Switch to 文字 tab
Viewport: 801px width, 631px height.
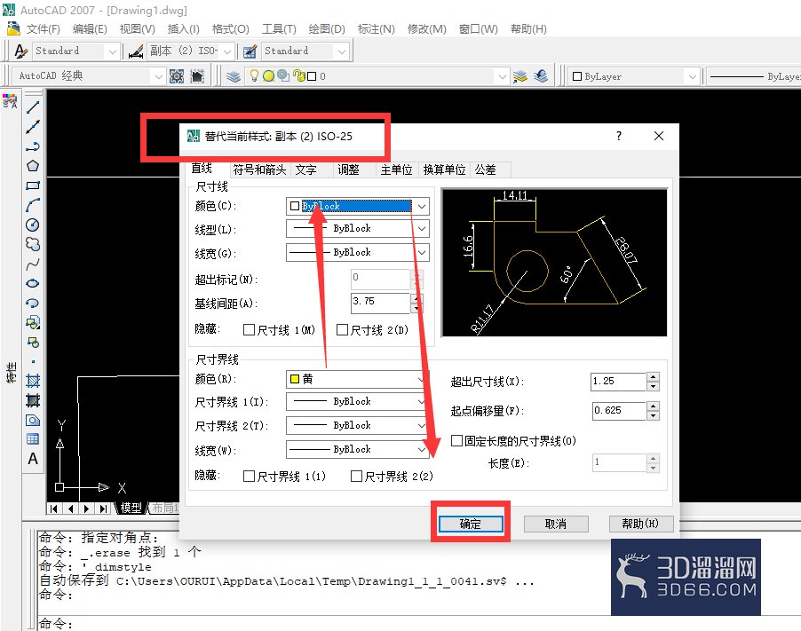pyautogui.click(x=306, y=170)
